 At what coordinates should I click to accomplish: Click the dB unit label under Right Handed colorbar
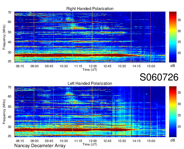pos(173,66)
